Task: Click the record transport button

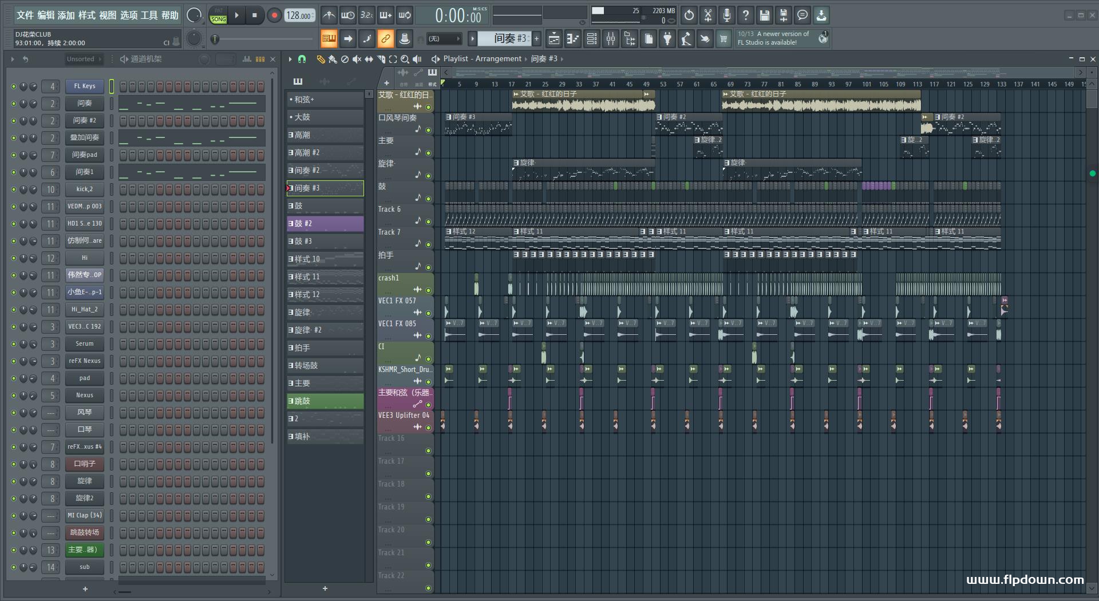Action: [x=274, y=15]
